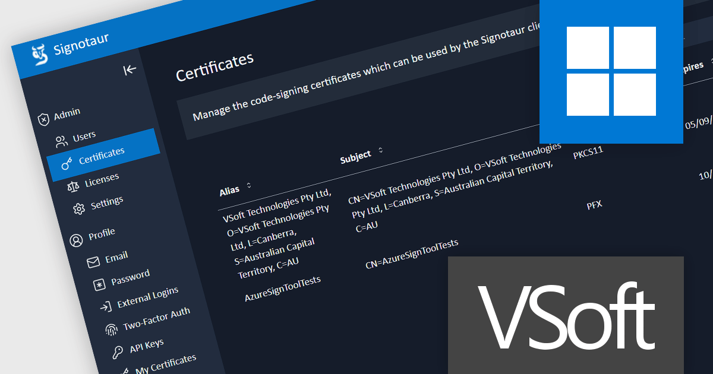Screen dimensions: 713x374
Task: Sort table by Alias column arrows
Action: (x=248, y=186)
